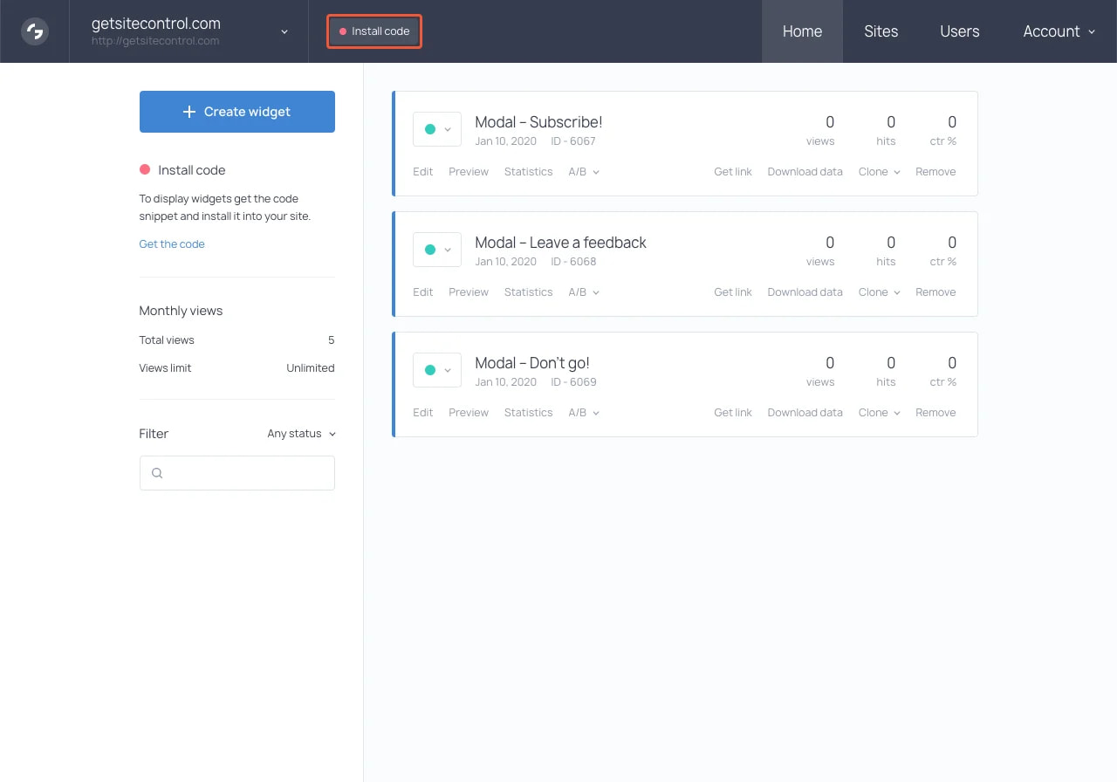This screenshot has width=1117, height=782.
Task: Expand A/B menu for Modal – Don't go!
Action: (584, 413)
